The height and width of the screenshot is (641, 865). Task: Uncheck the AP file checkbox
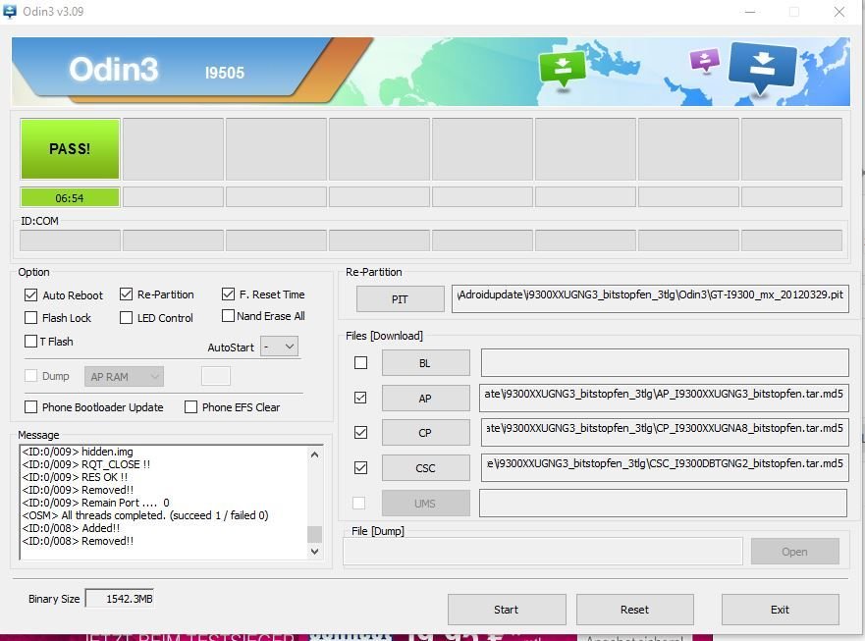point(360,398)
